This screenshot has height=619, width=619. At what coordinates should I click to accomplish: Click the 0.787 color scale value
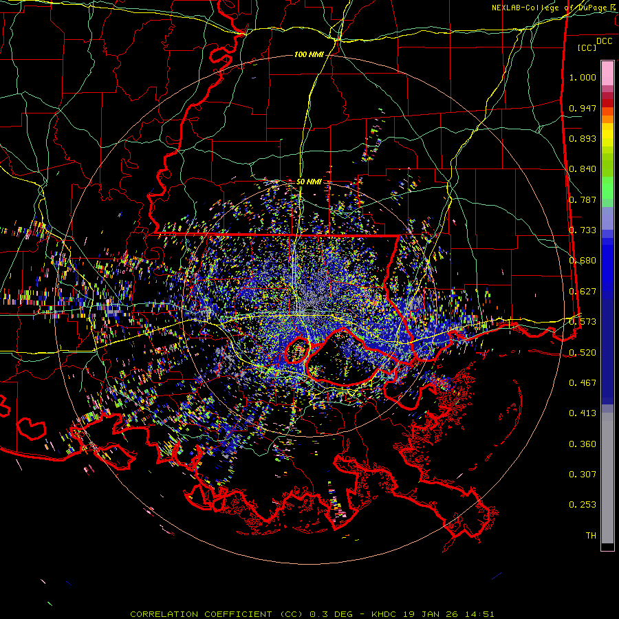click(x=583, y=199)
